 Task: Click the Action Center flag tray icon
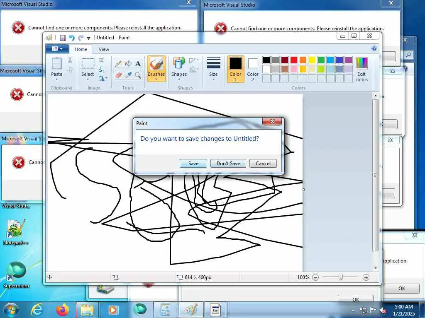tap(373, 310)
